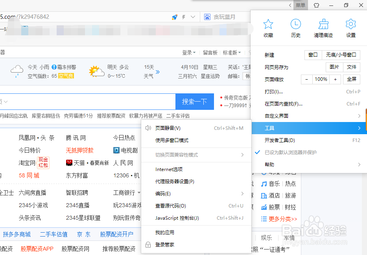Screen dimensions: 367x255
Task: Expand the 登录 dropdown arrow
Action: click(194, 53)
